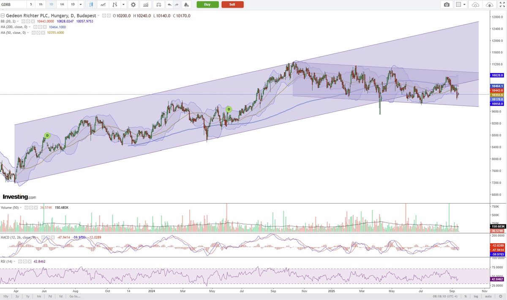507x300 pixels.
Task: Hide the Volume (50) indicator
Action: click(26, 207)
